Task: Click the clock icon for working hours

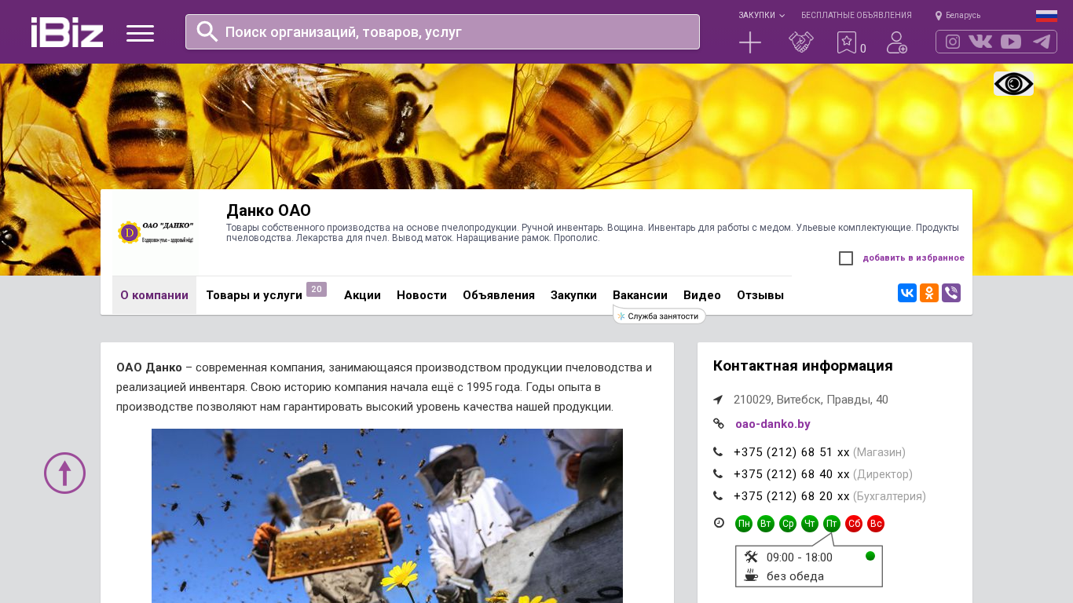Action: click(x=719, y=523)
